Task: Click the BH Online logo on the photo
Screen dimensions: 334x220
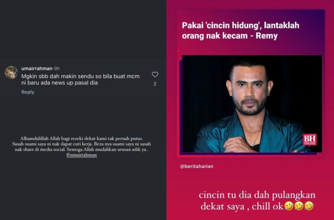Action: pyautogui.click(x=310, y=140)
